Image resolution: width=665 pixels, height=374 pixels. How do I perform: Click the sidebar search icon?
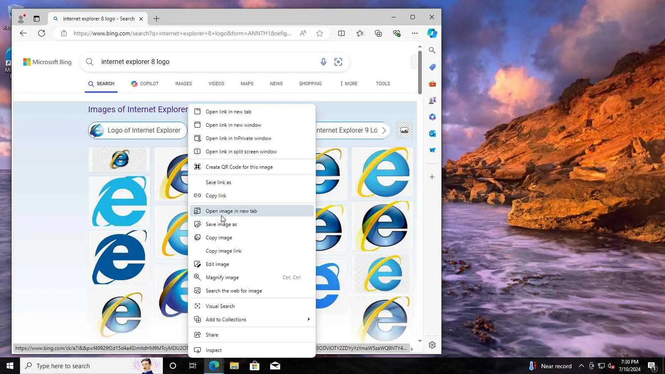432,50
